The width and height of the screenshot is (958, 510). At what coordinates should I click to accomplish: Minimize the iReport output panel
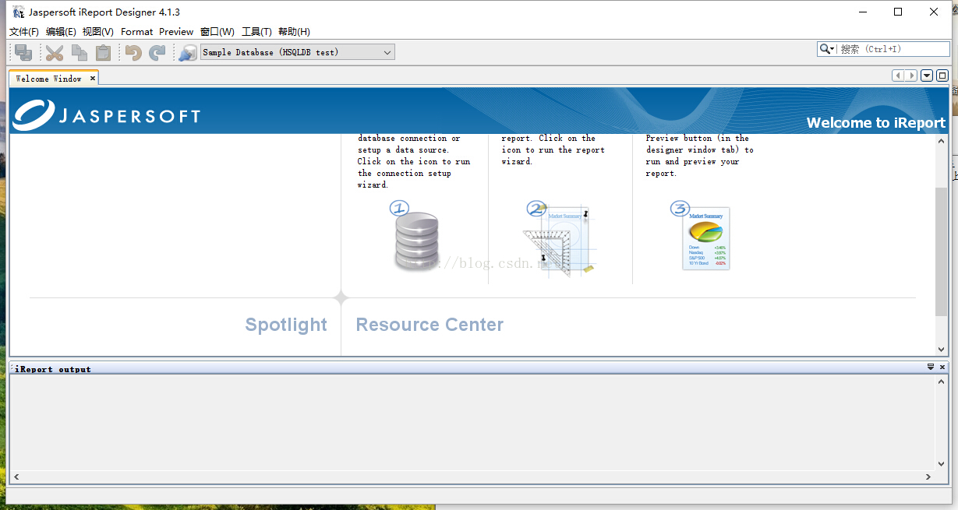coord(931,367)
